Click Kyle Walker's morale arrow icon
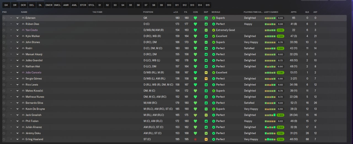This screenshot has width=353, height=144. pyautogui.click(x=213, y=36)
